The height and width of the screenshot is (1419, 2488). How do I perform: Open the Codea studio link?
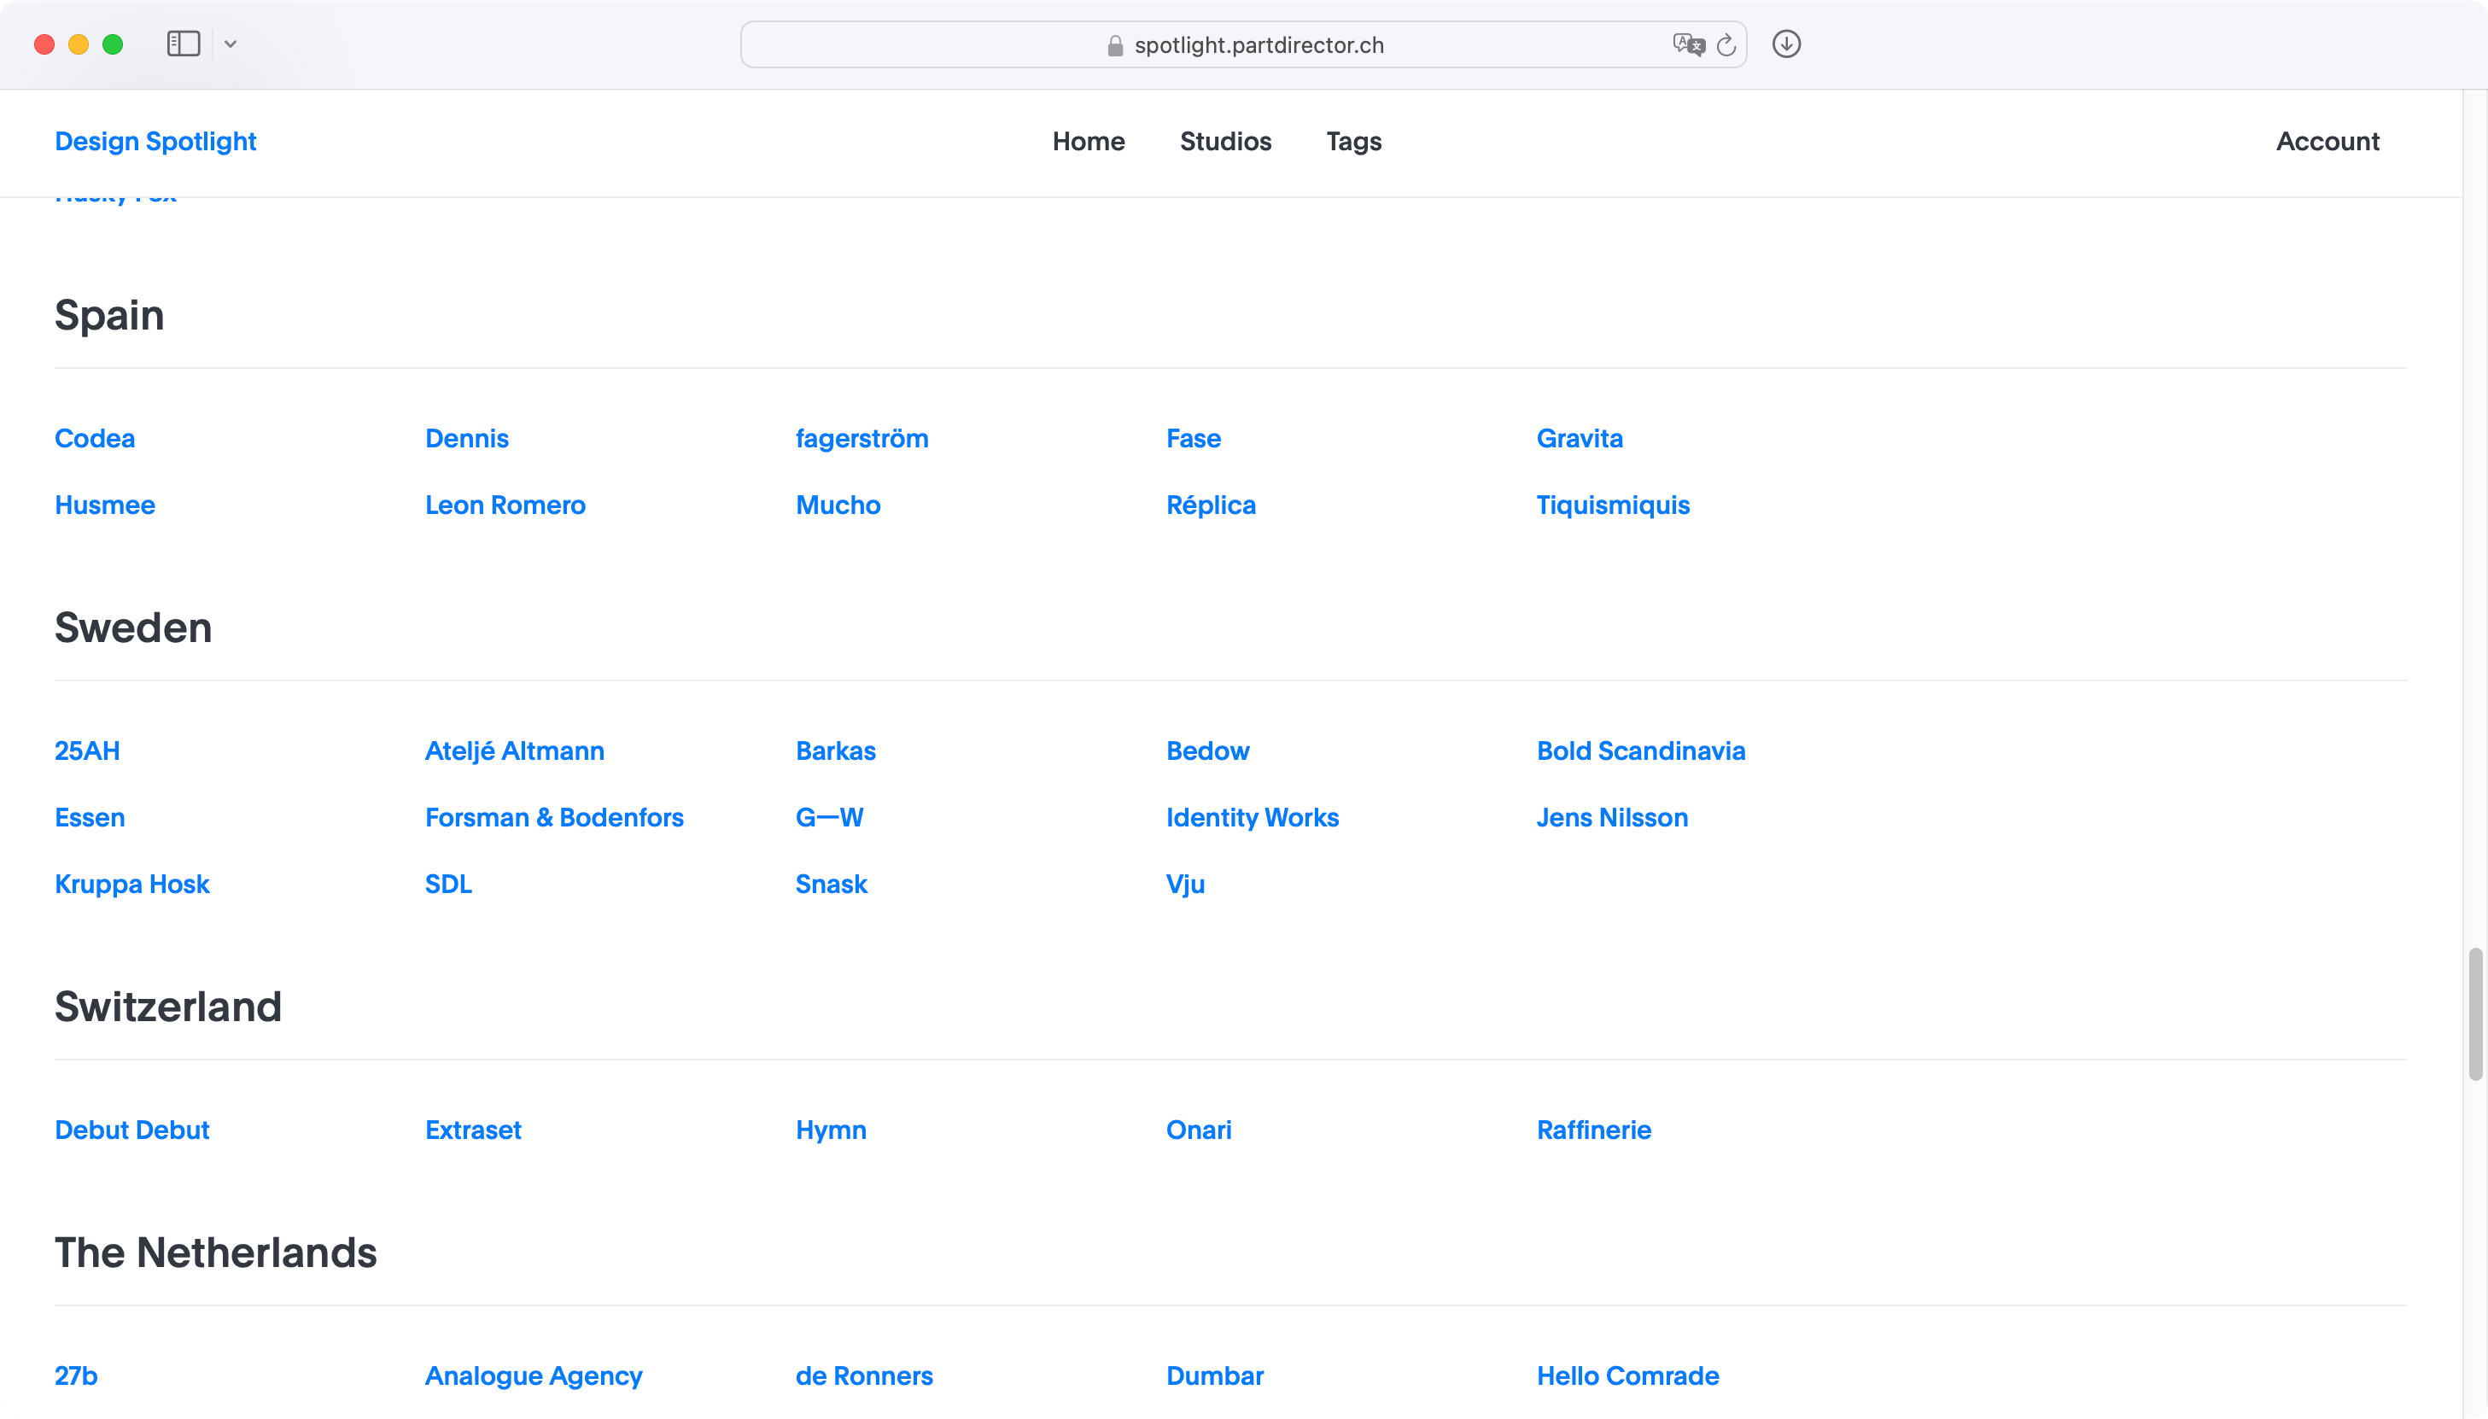coord(95,439)
